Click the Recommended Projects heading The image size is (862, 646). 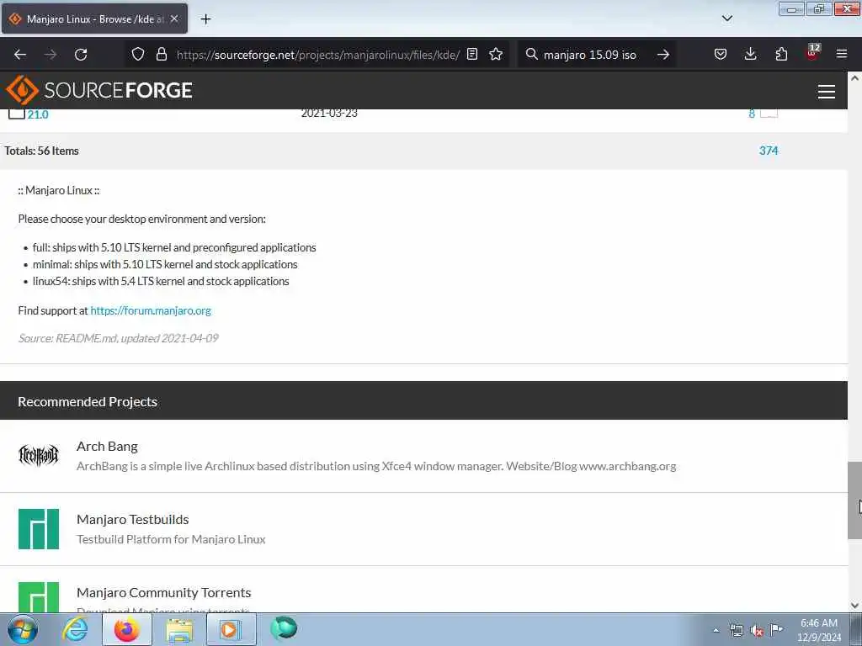click(x=88, y=401)
